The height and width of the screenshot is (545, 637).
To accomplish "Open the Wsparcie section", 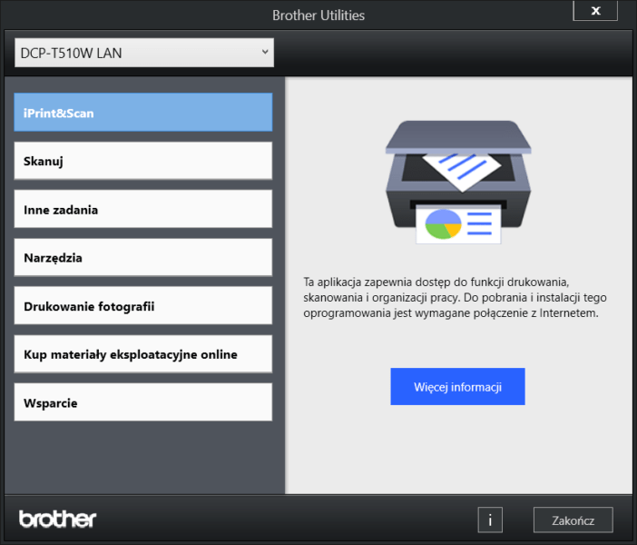I will pos(143,402).
